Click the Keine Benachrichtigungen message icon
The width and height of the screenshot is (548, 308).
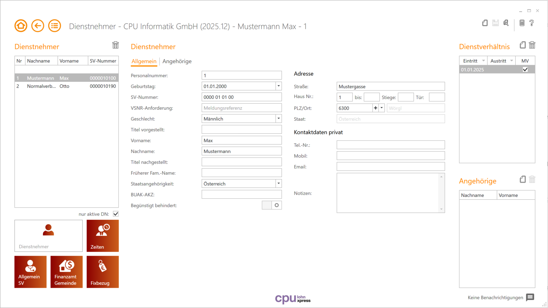(530, 297)
